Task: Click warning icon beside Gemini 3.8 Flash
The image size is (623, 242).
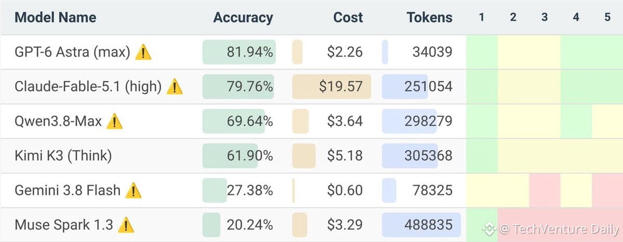Action: point(133,190)
